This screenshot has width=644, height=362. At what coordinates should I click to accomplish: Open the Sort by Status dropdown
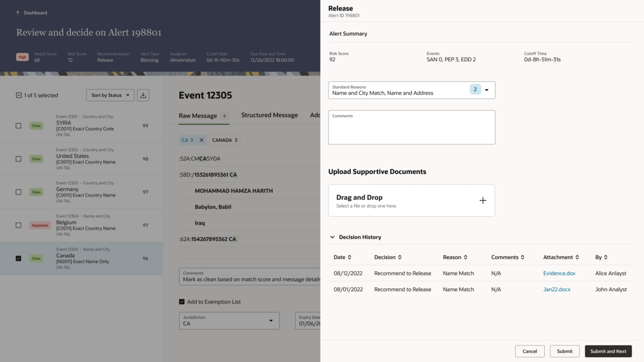tap(110, 95)
